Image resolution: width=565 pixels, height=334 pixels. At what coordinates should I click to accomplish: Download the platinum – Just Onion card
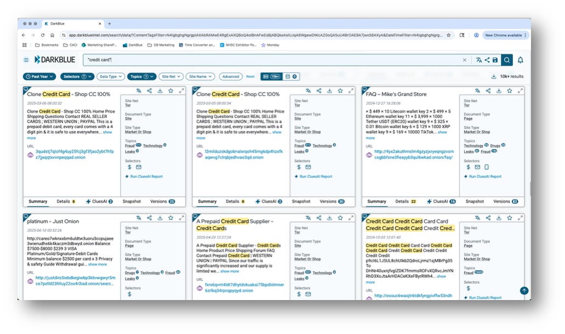pyautogui.click(x=160, y=218)
